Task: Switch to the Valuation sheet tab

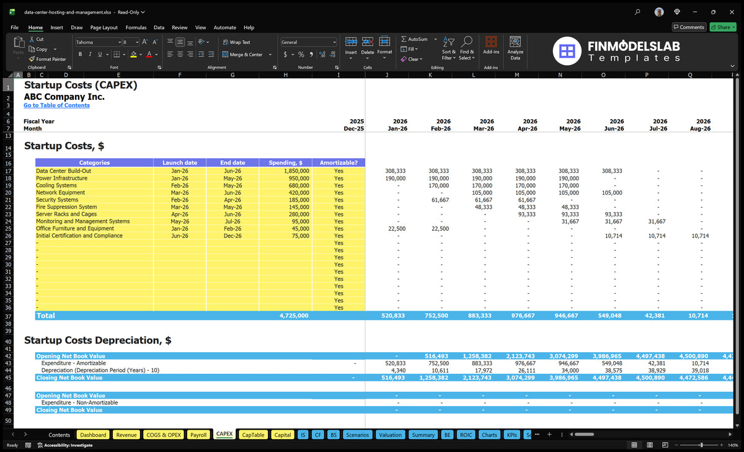Action: [x=390, y=435]
